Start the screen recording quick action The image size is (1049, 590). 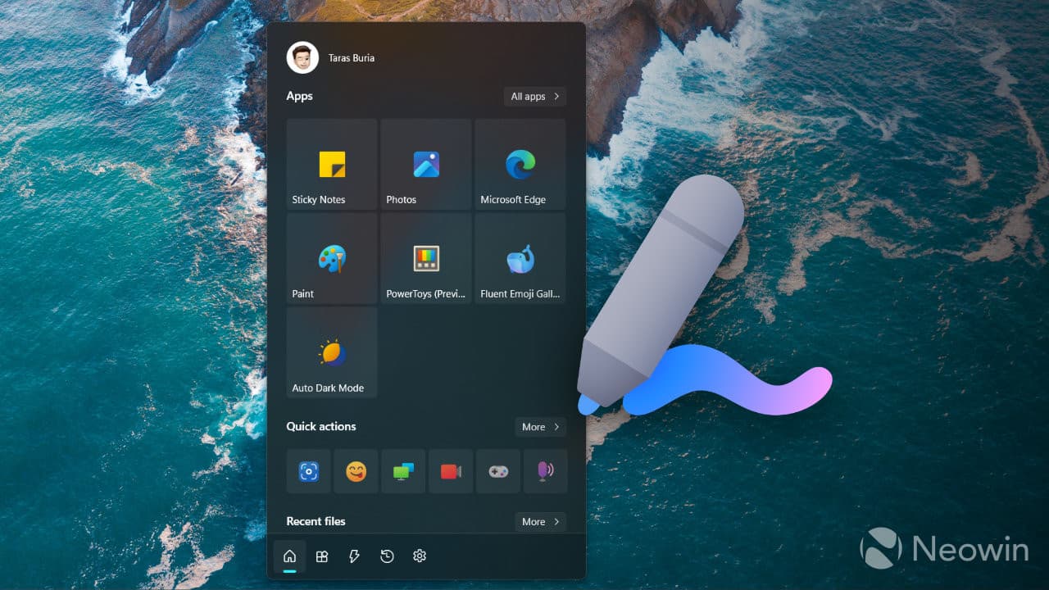(x=451, y=471)
